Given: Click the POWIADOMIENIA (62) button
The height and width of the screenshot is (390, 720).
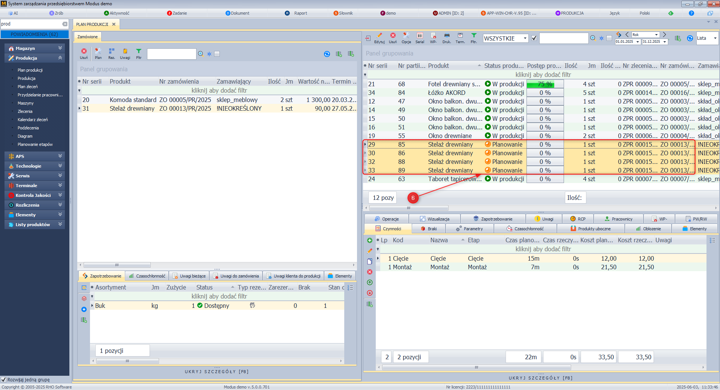Looking at the screenshot, I should coord(34,34).
